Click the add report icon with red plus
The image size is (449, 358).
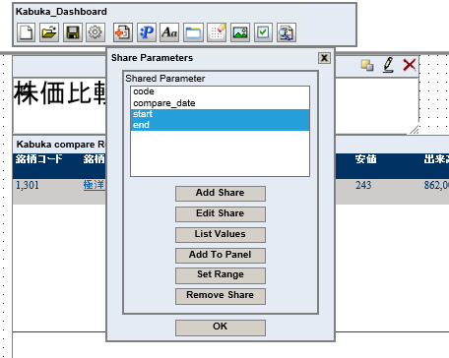click(123, 32)
